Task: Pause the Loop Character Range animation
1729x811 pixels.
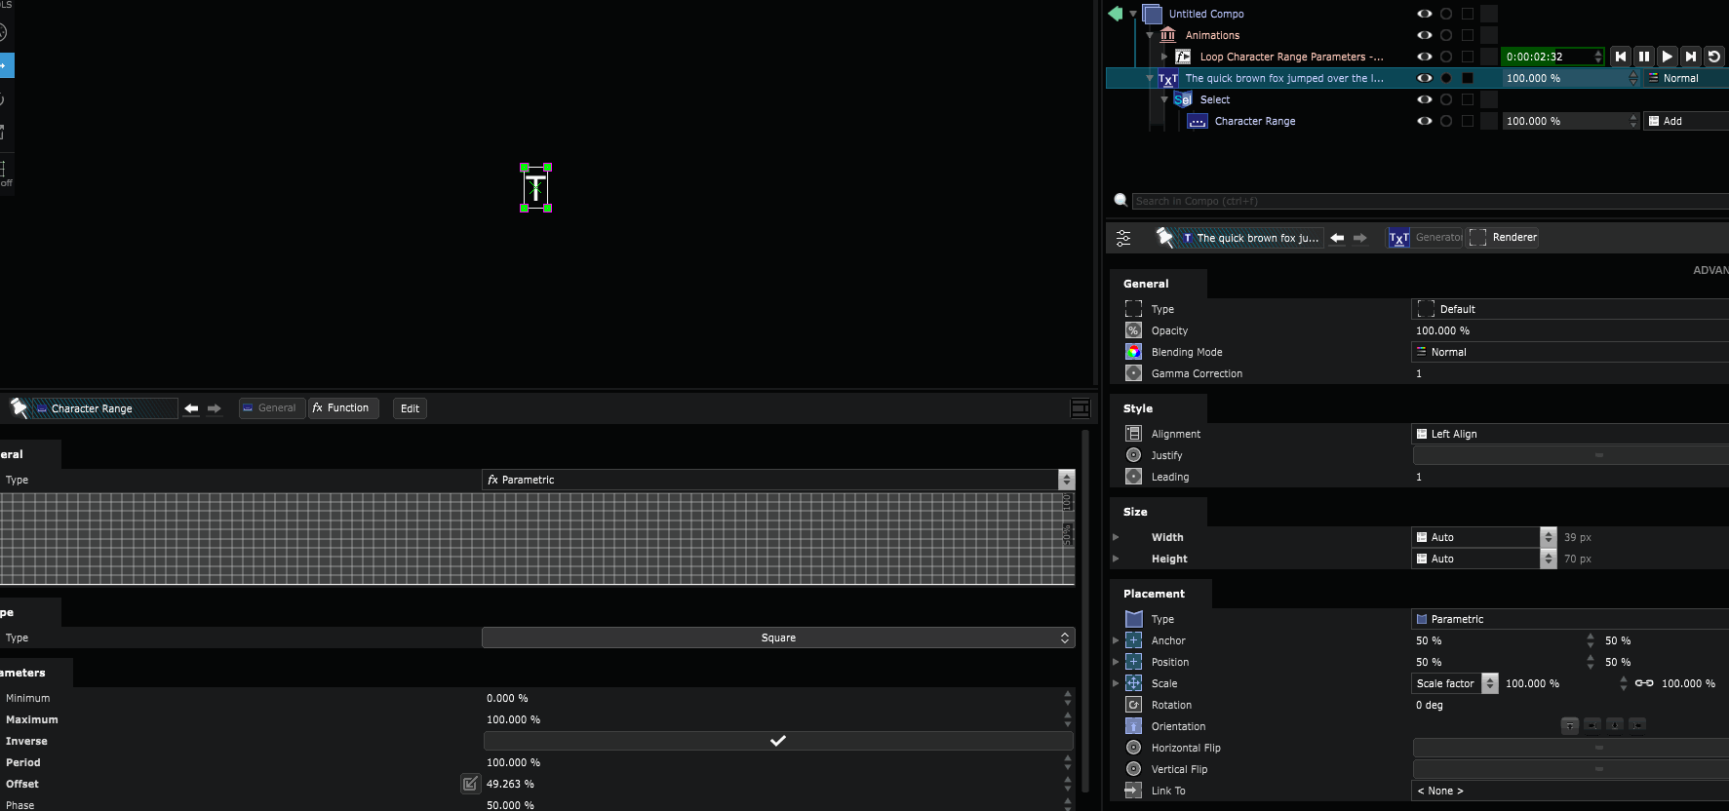Action: [1644, 57]
